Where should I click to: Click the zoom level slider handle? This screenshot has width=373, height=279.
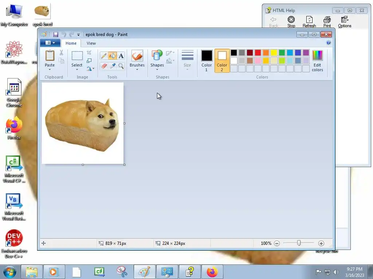click(299, 243)
